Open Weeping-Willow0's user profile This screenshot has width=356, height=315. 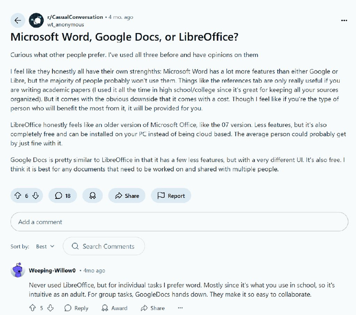[52, 270]
